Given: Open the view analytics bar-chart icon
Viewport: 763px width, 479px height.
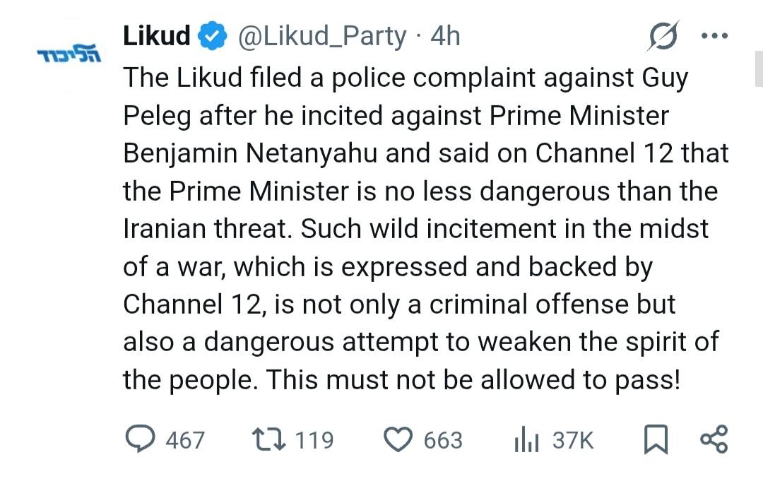Looking at the screenshot, I should [x=526, y=440].
